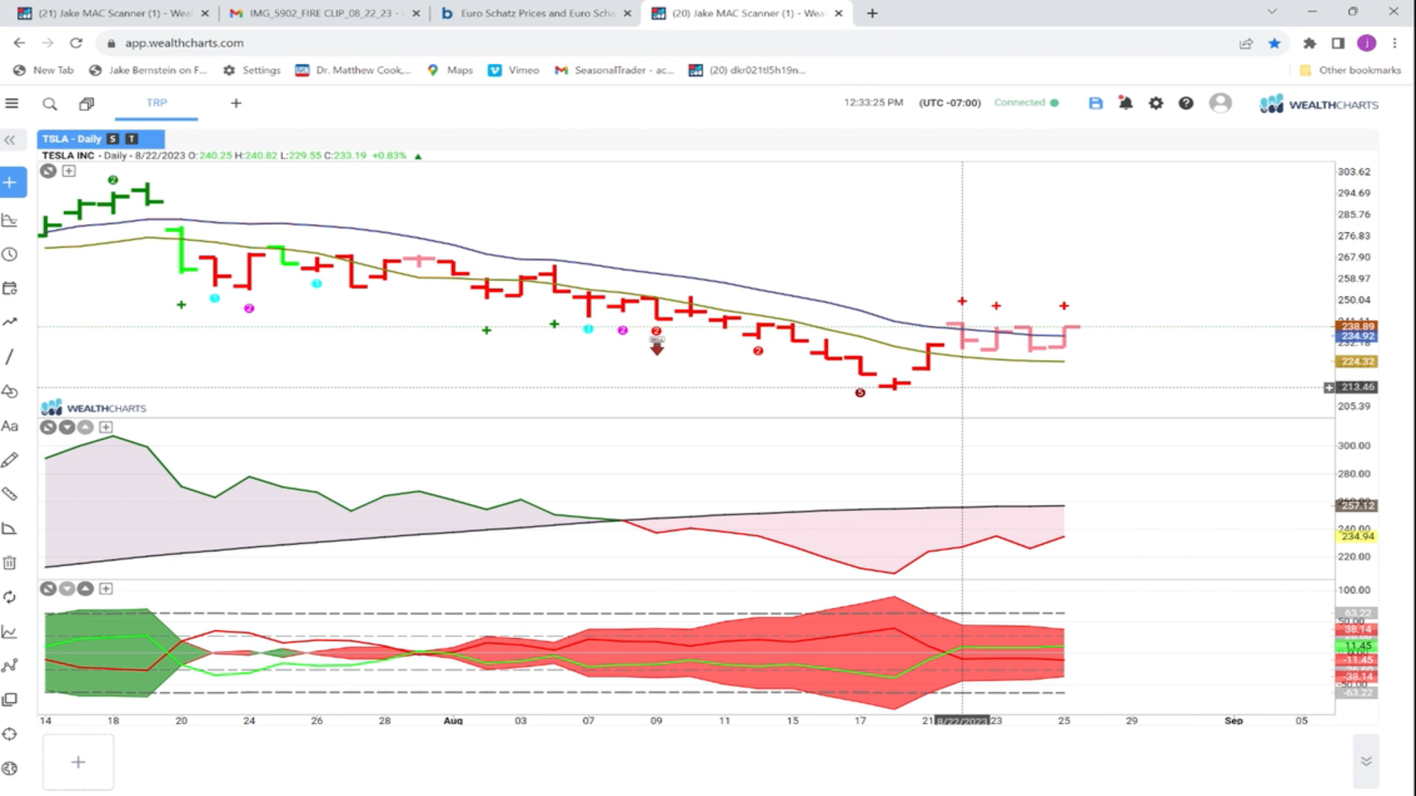Expand the bottom-right double chevron
This screenshot has width=1416, height=796.
click(x=1366, y=761)
